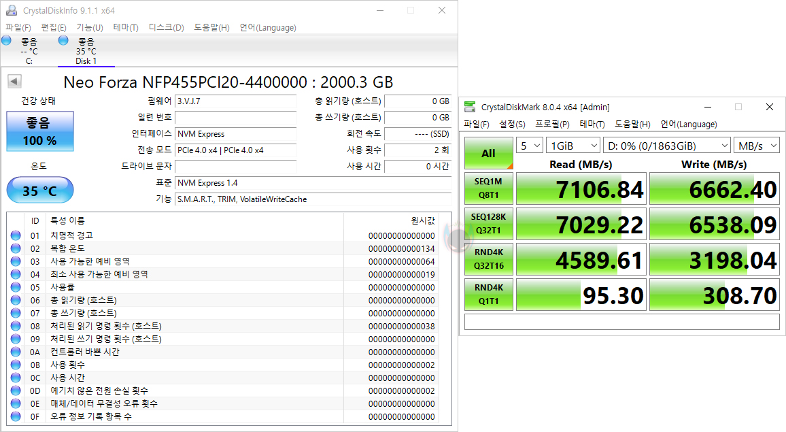Screen dimensions: 786x432
Task: Open CrystalDiskMark 프로필(P) menu
Action: 552,124
